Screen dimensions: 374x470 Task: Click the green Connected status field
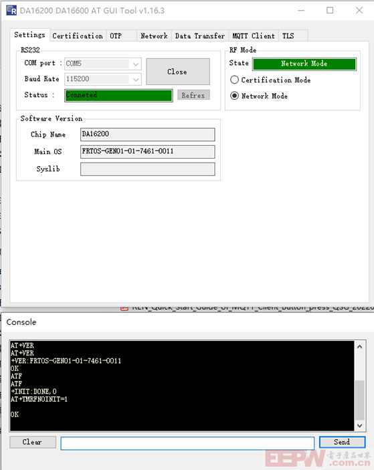(x=118, y=95)
